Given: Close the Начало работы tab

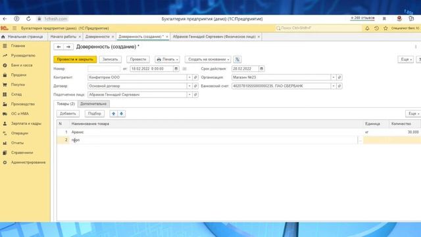Looking at the screenshot, I should tap(80, 37).
